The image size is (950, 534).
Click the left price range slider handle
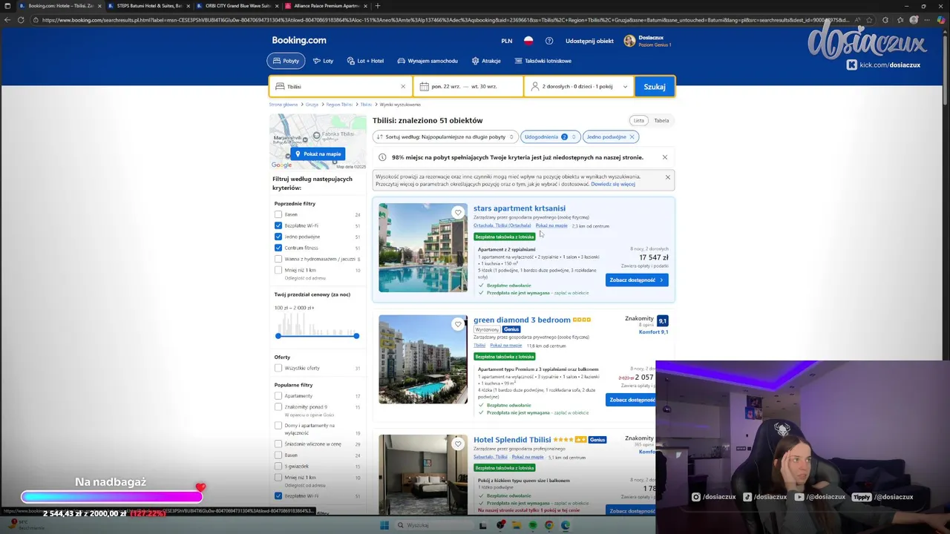(x=278, y=336)
